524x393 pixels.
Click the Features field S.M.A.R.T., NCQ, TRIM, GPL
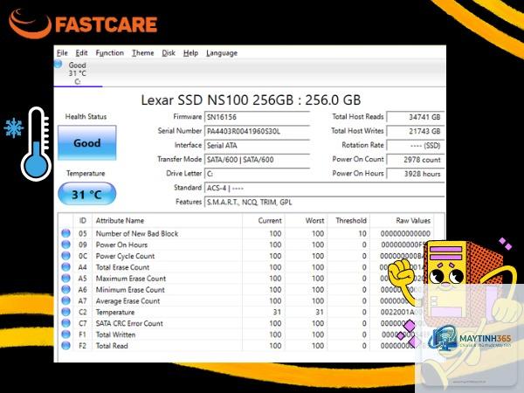coord(324,203)
